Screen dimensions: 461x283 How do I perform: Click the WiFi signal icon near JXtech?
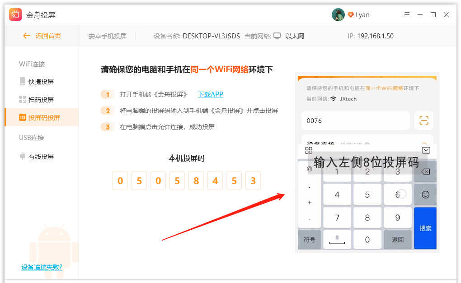coord(333,99)
